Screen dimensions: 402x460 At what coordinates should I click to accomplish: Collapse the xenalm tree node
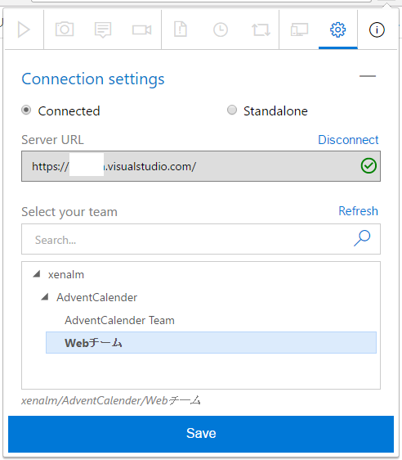37,274
